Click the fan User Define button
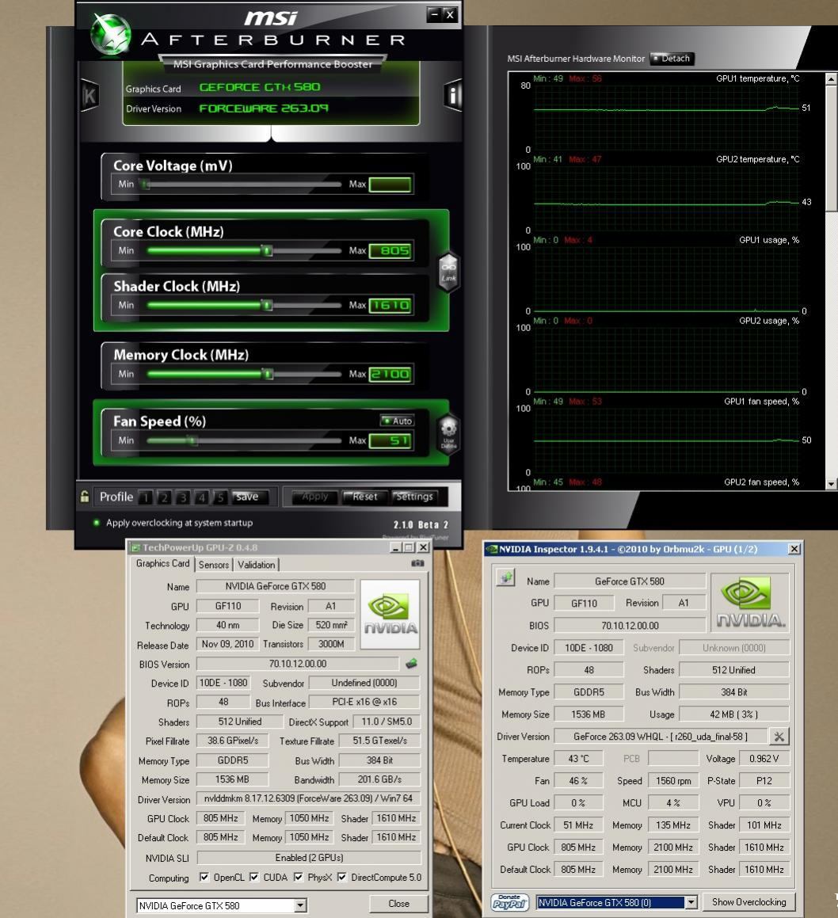 448,433
